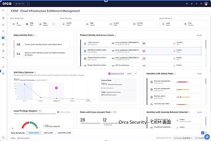Viewport: 211px width, 141px height.
Task: Click the green Active assets icon
Action: (x=163, y=24)
